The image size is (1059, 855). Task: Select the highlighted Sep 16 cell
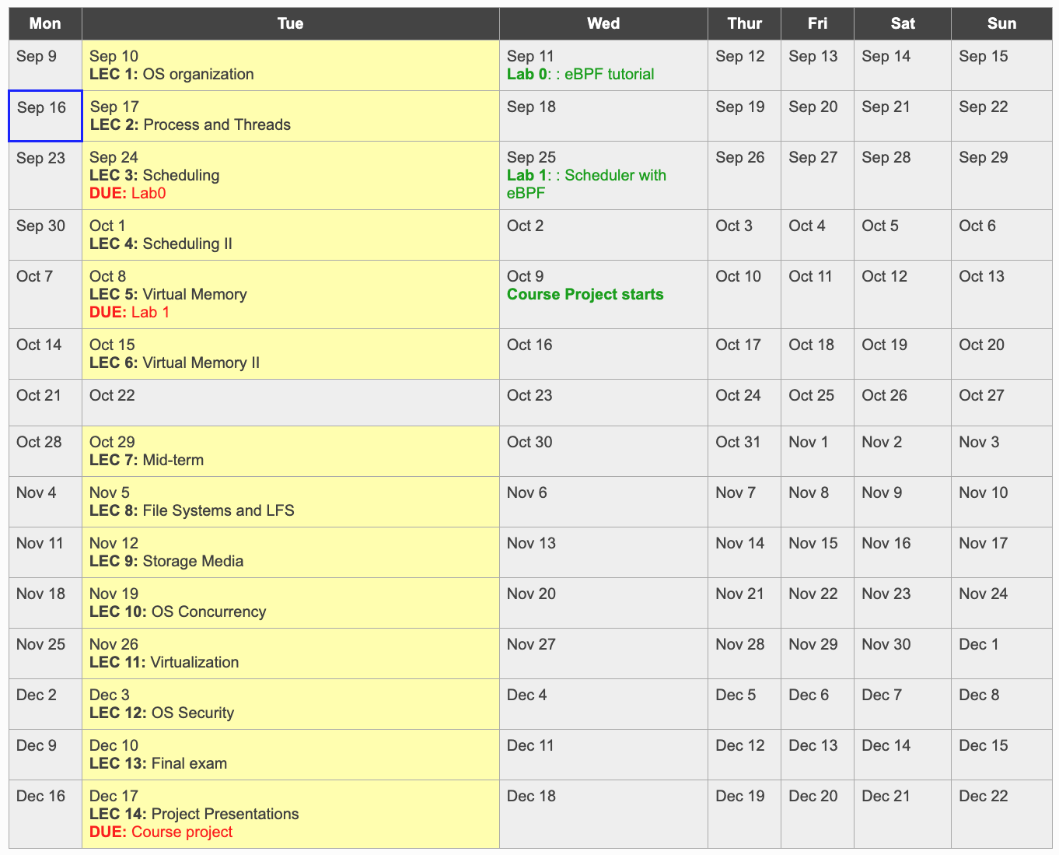point(44,115)
